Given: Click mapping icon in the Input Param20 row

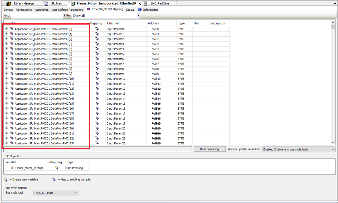Looking at the screenshot, I should 97,129.
